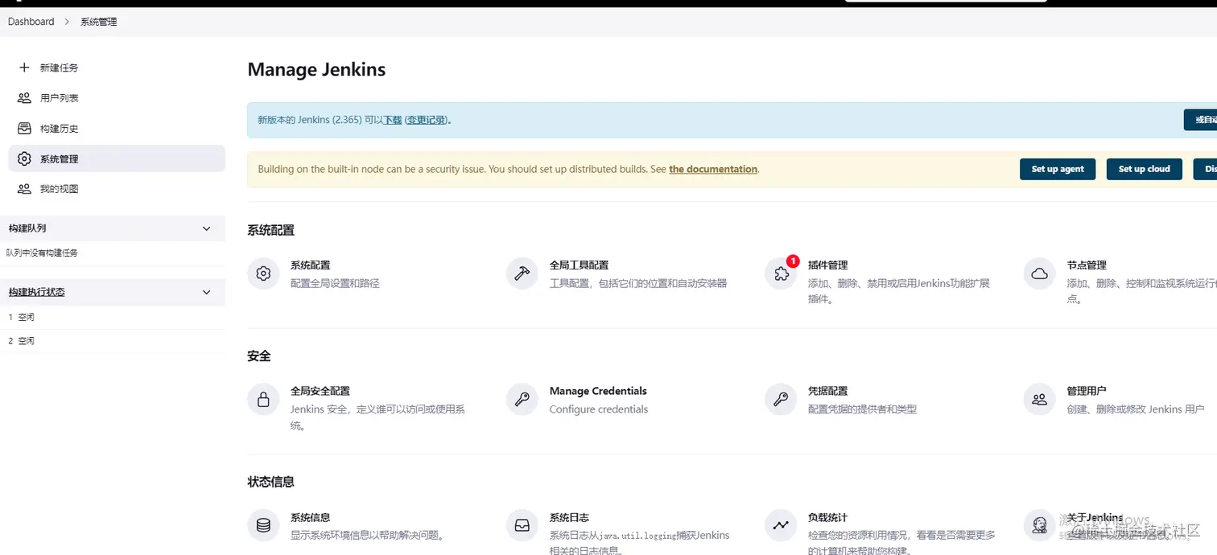
Task: Open 新建任务 in the sidebar
Action: click(60, 68)
